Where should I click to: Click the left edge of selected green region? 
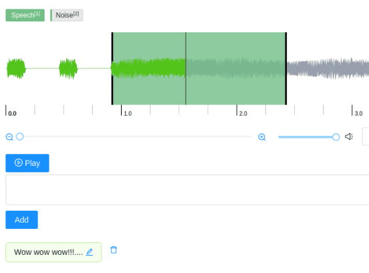pos(112,68)
